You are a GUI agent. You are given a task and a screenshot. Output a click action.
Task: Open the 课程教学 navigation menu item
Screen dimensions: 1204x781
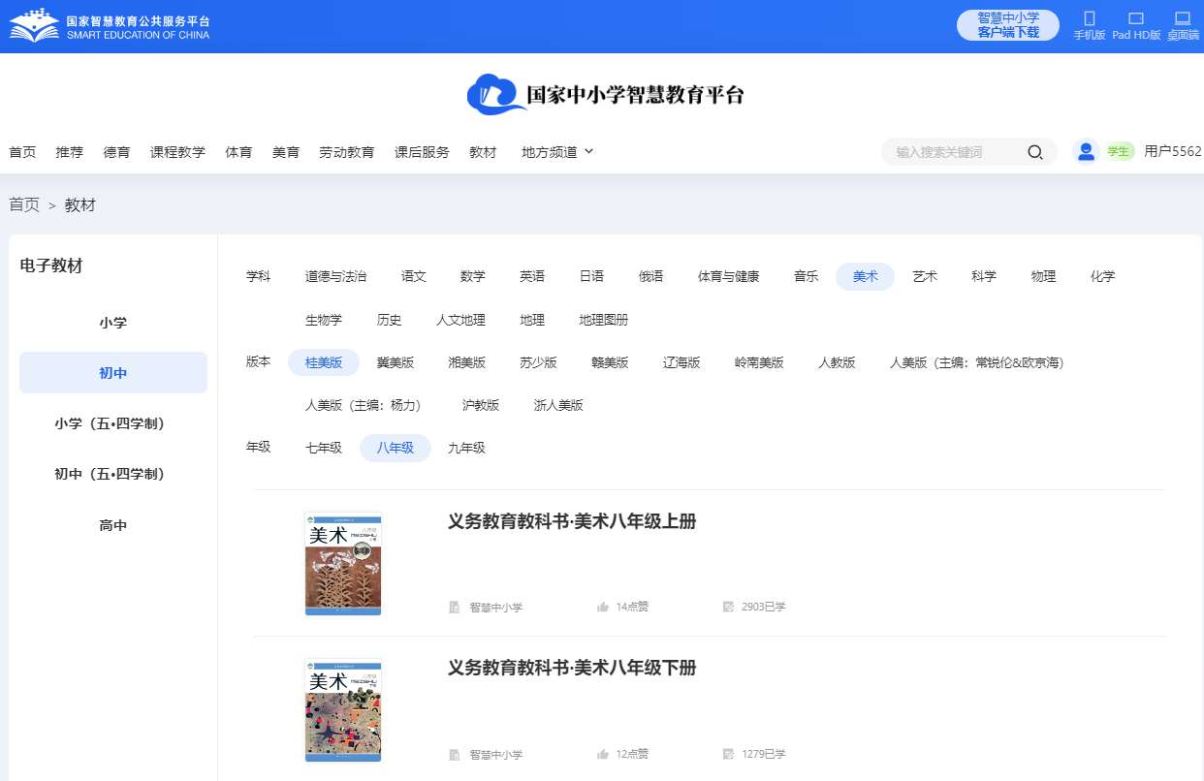tap(177, 152)
